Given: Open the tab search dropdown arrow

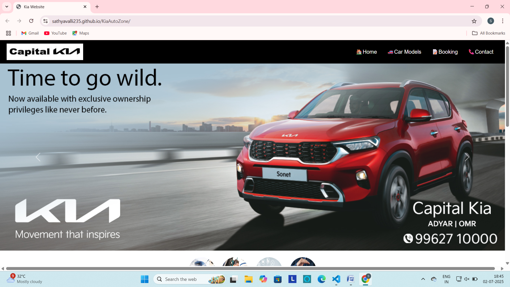Looking at the screenshot, I should pyautogui.click(x=7, y=7).
